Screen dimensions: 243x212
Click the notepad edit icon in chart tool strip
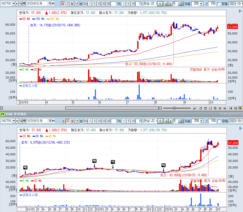(x=200, y=108)
